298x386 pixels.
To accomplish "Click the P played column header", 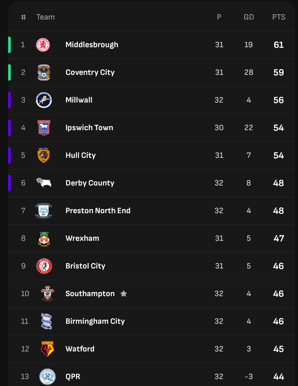I will [219, 17].
